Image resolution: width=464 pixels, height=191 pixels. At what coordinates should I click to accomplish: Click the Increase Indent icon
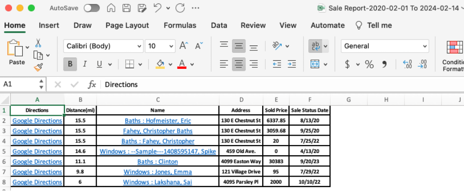292,64
